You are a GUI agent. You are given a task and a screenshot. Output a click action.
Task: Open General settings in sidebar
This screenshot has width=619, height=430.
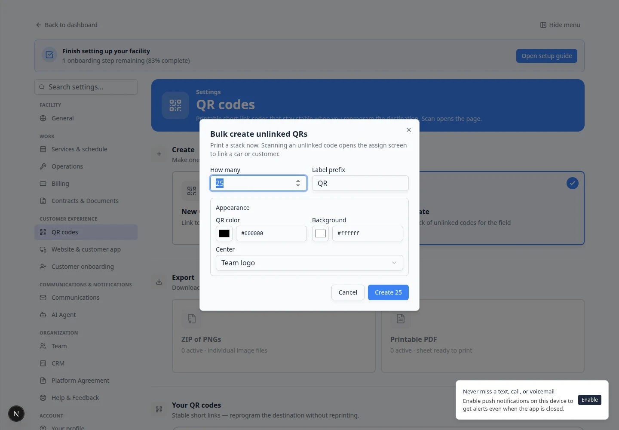[86, 118]
